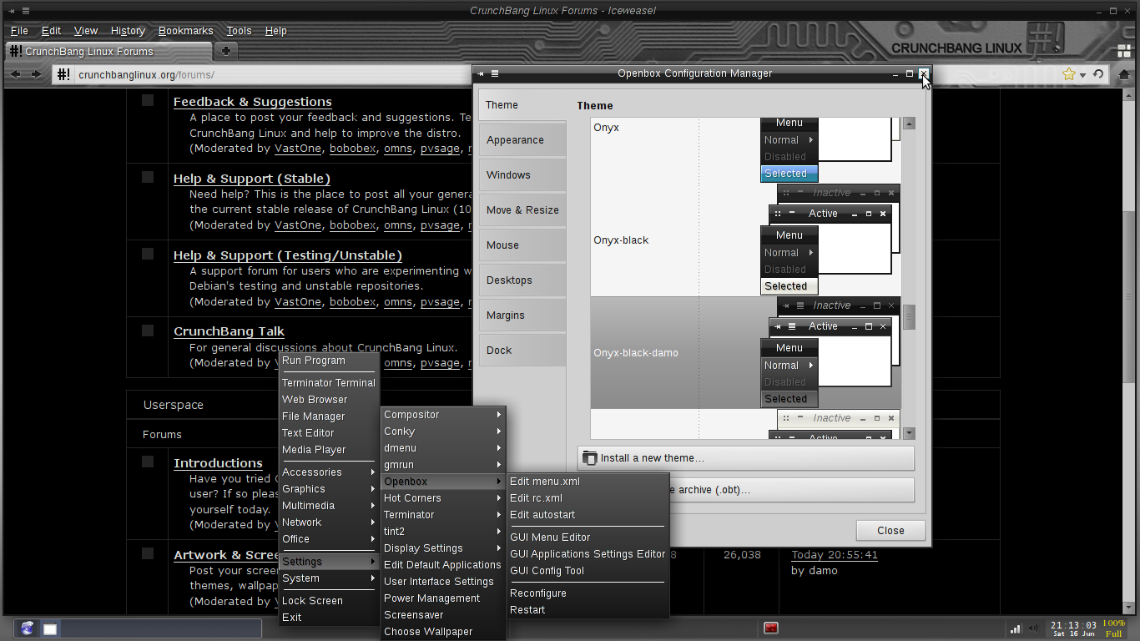This screenshot has width=1140, height=641.
Task: Switch to the Move & Resize tab
Action: (x=522, y=210)
